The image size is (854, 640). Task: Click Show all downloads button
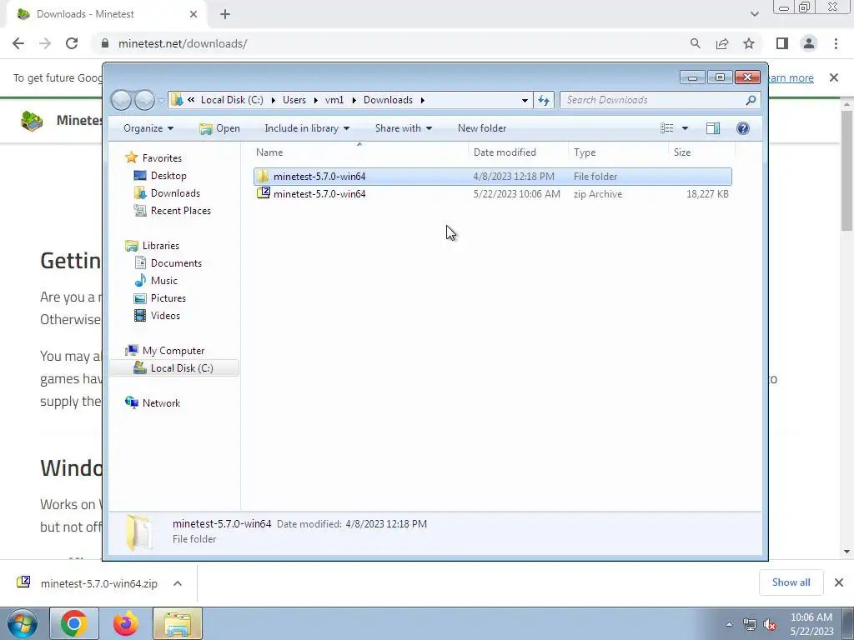pos(791,582)
